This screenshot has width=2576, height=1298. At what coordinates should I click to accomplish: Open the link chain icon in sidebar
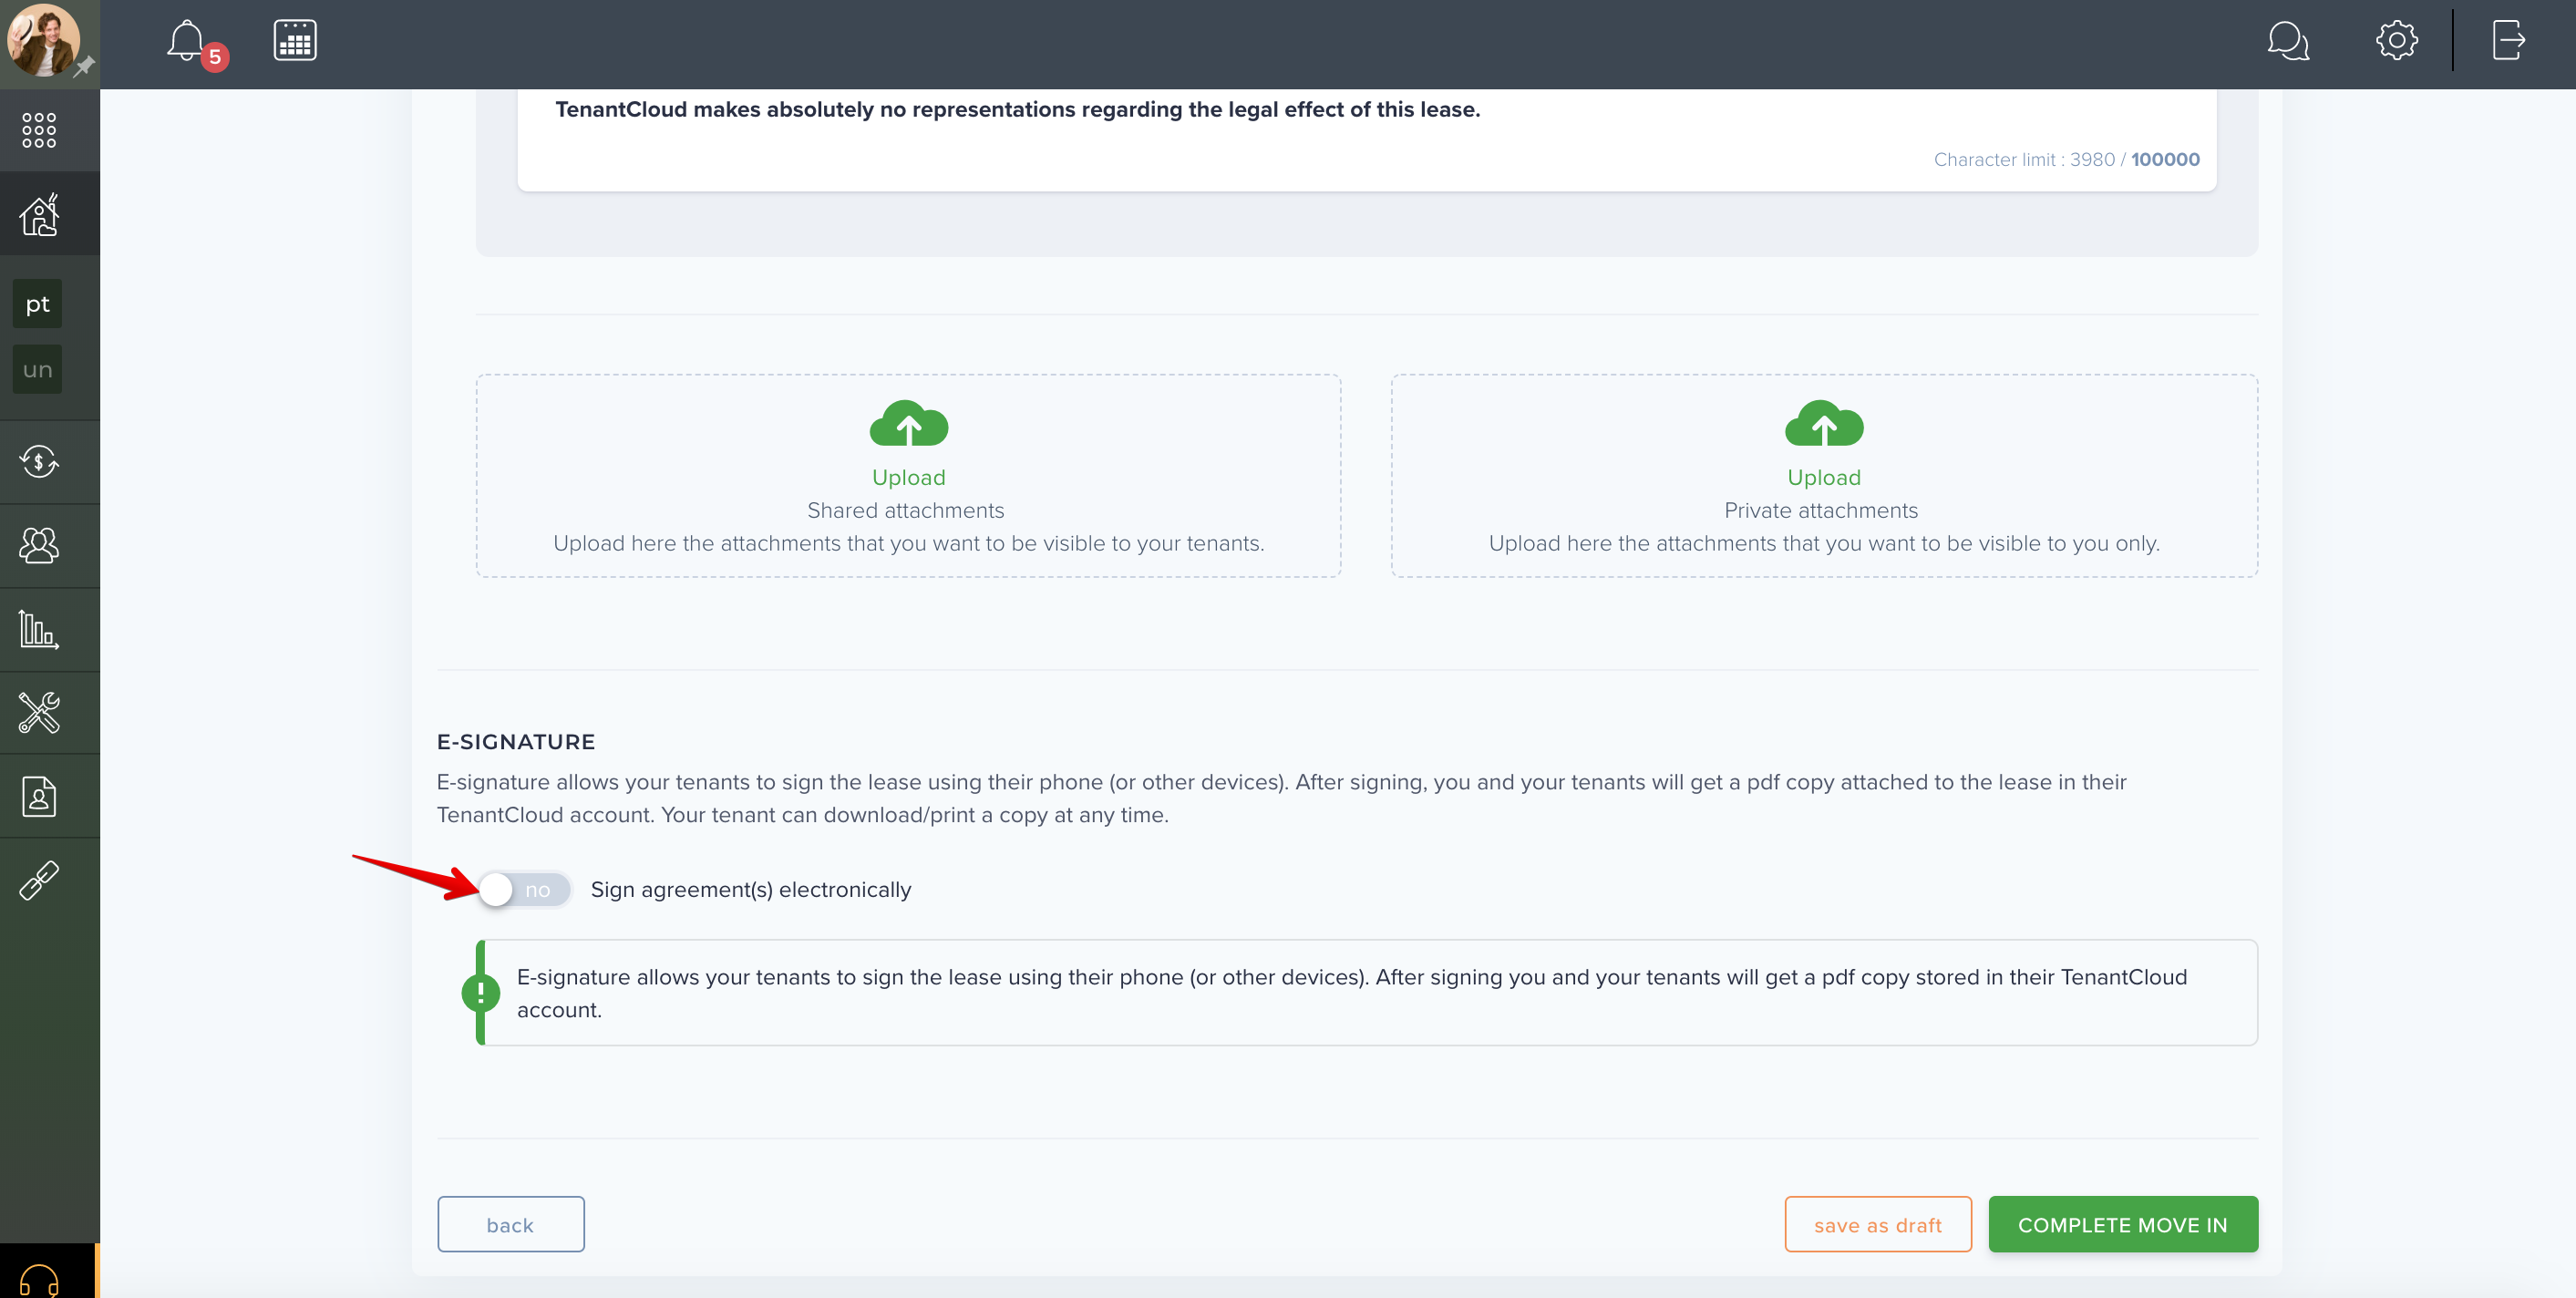(x=39, y=881)
